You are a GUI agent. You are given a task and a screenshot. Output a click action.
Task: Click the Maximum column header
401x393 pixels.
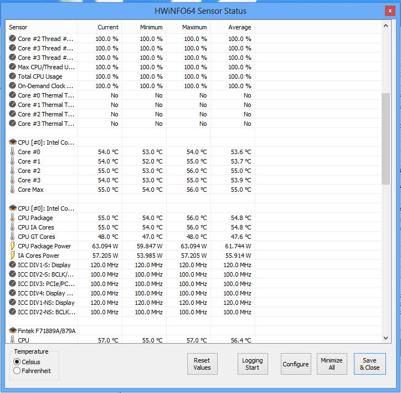tap(188, 27)
